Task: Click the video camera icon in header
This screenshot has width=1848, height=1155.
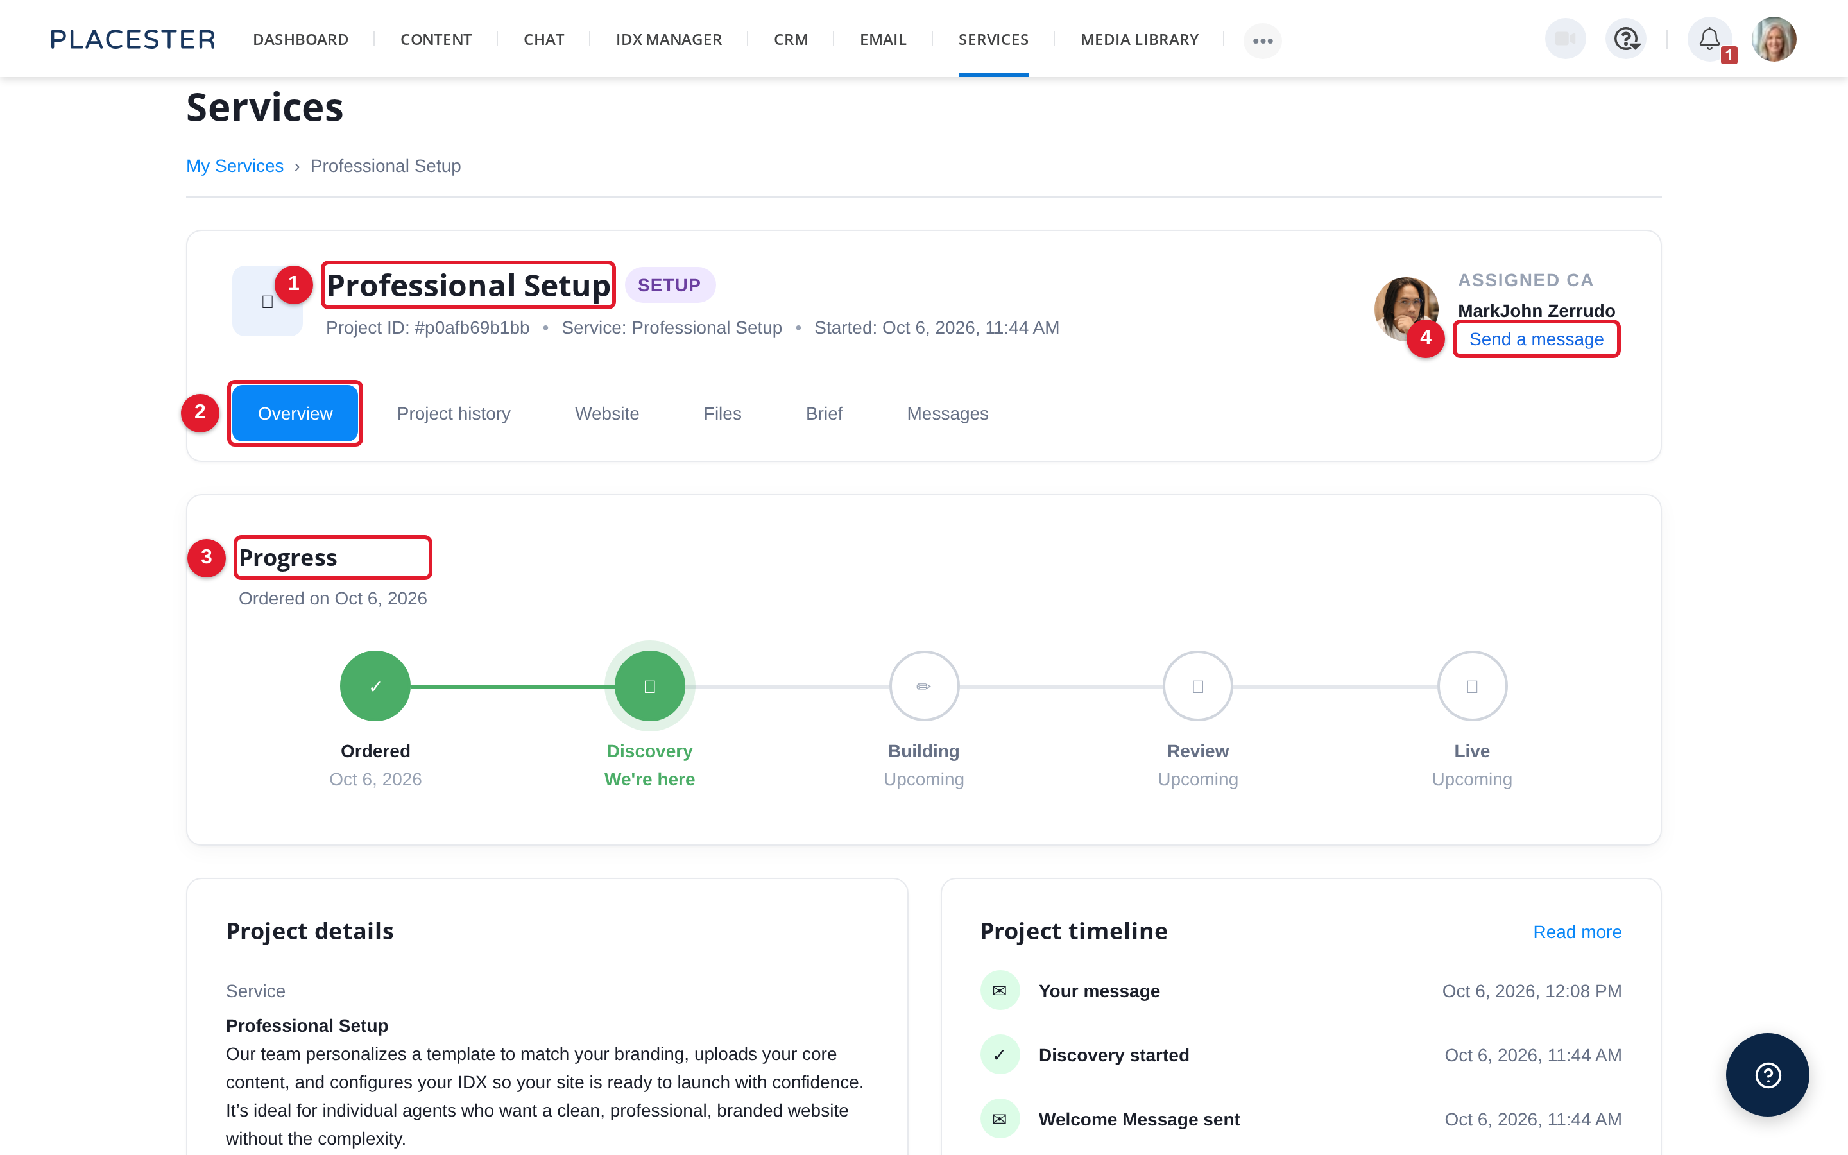Action: [x=1564, y=39]
